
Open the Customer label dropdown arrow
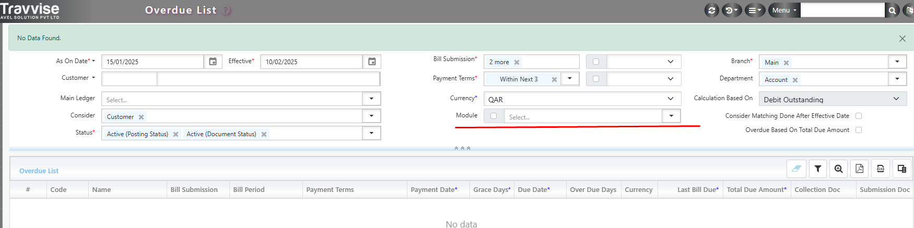[x=93, y=78]
